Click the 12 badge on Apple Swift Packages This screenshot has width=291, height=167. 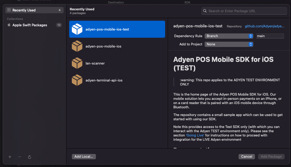click(x=59, y=25)
